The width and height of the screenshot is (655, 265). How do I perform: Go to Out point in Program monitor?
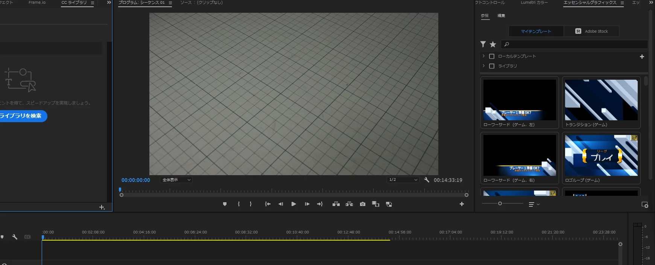[x=320, y=204]
